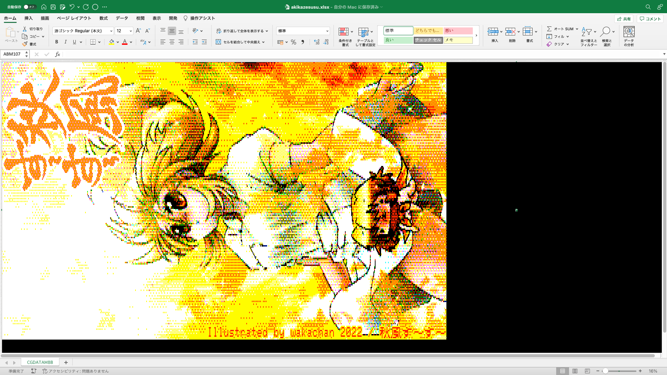The height and width of the screenshot is (375, 667).
Task: Click the zoom slider handle
Action: click(605, 371)
